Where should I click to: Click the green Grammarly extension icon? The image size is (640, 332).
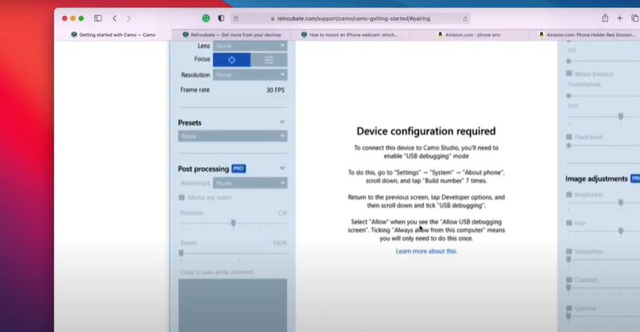[x=206, y=18]
